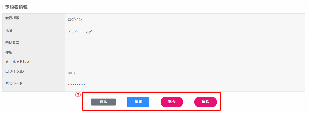Click the empty 電話番号 value cell
The image size is (309, 114).
point(185,43)
